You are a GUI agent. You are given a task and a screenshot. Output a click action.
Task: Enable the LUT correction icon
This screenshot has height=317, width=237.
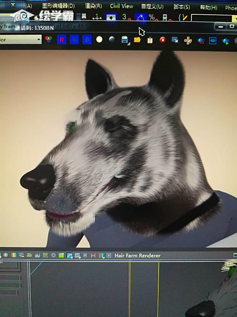point(77,256)
